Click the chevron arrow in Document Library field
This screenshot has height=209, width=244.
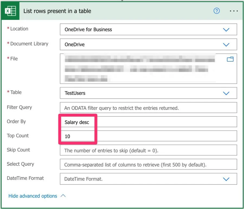pos(226,45)
